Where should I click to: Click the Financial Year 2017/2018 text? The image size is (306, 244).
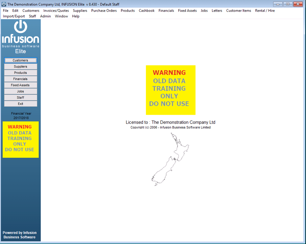coord(21,116)
